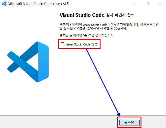Minimize the setup window
166x128 pixels.
(x=135, y=4)
